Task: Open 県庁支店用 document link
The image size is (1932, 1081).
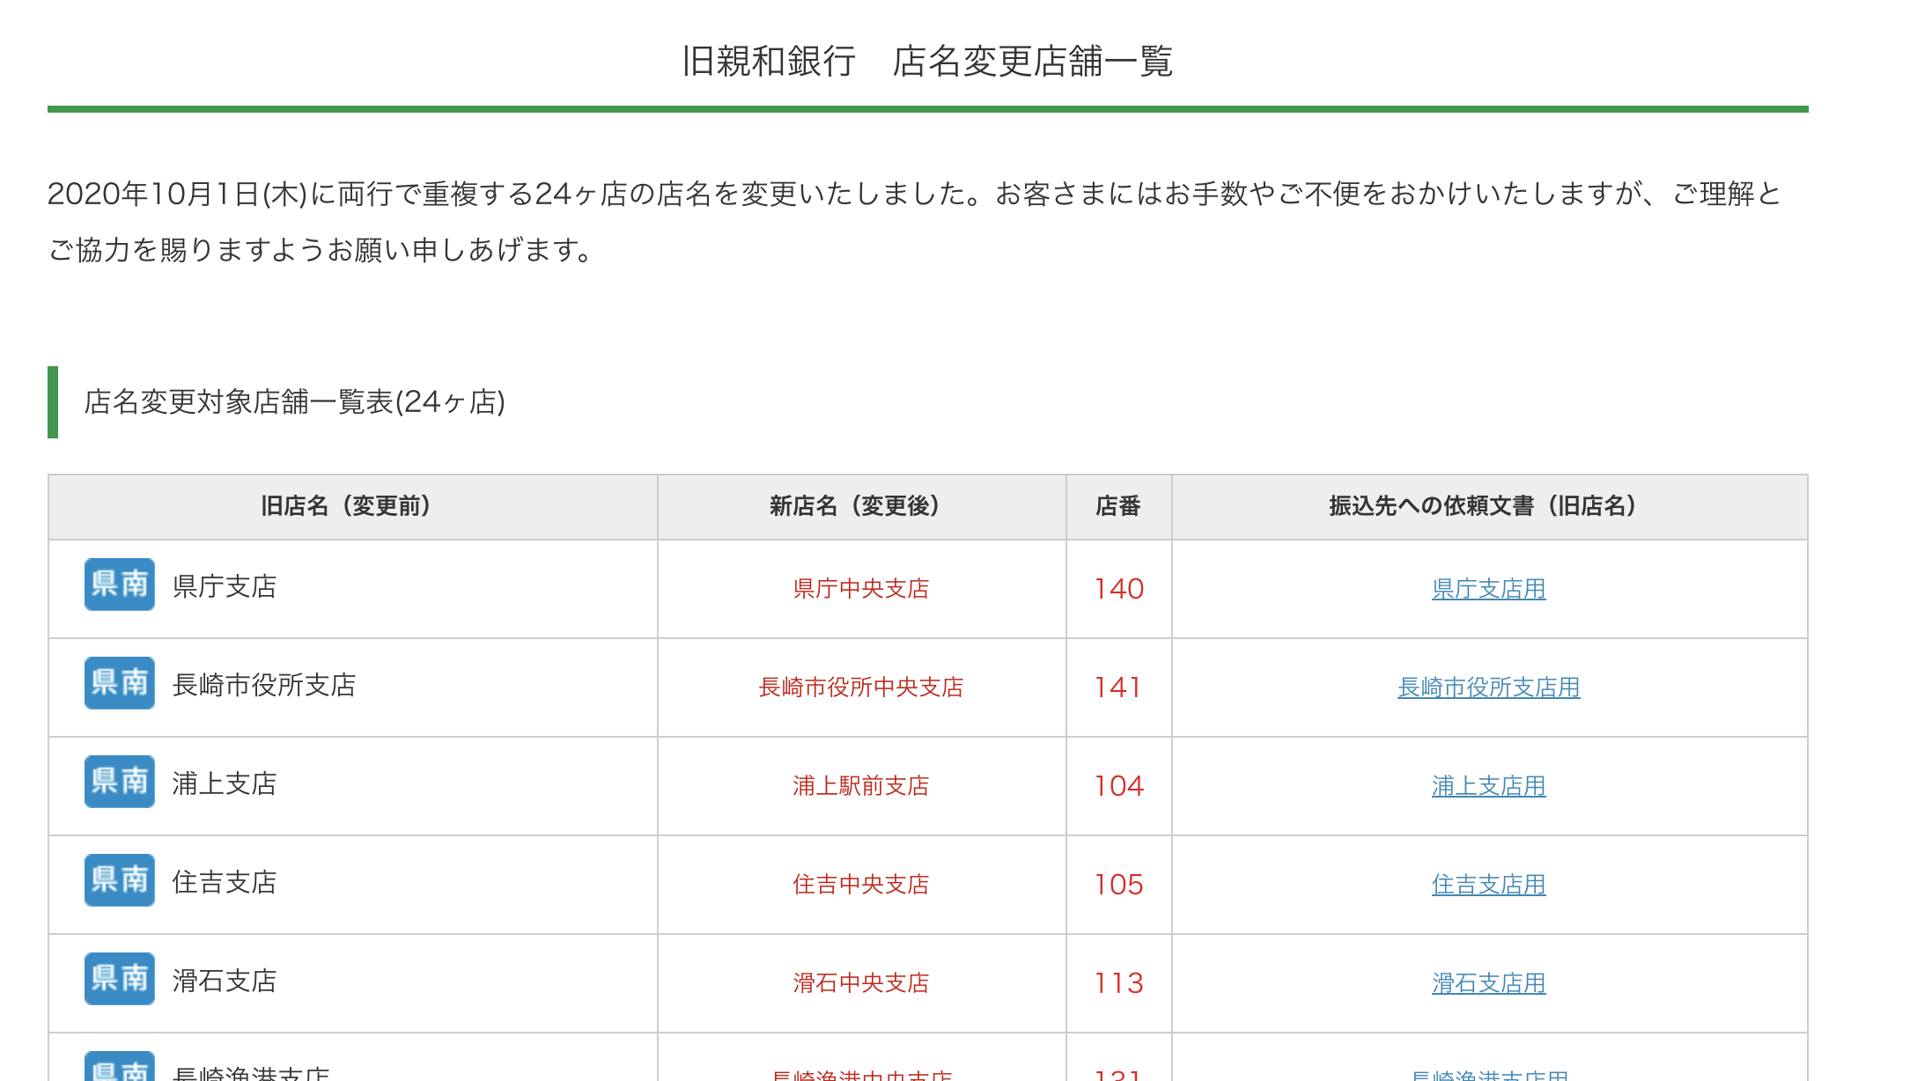Action: pos(1488,589)
